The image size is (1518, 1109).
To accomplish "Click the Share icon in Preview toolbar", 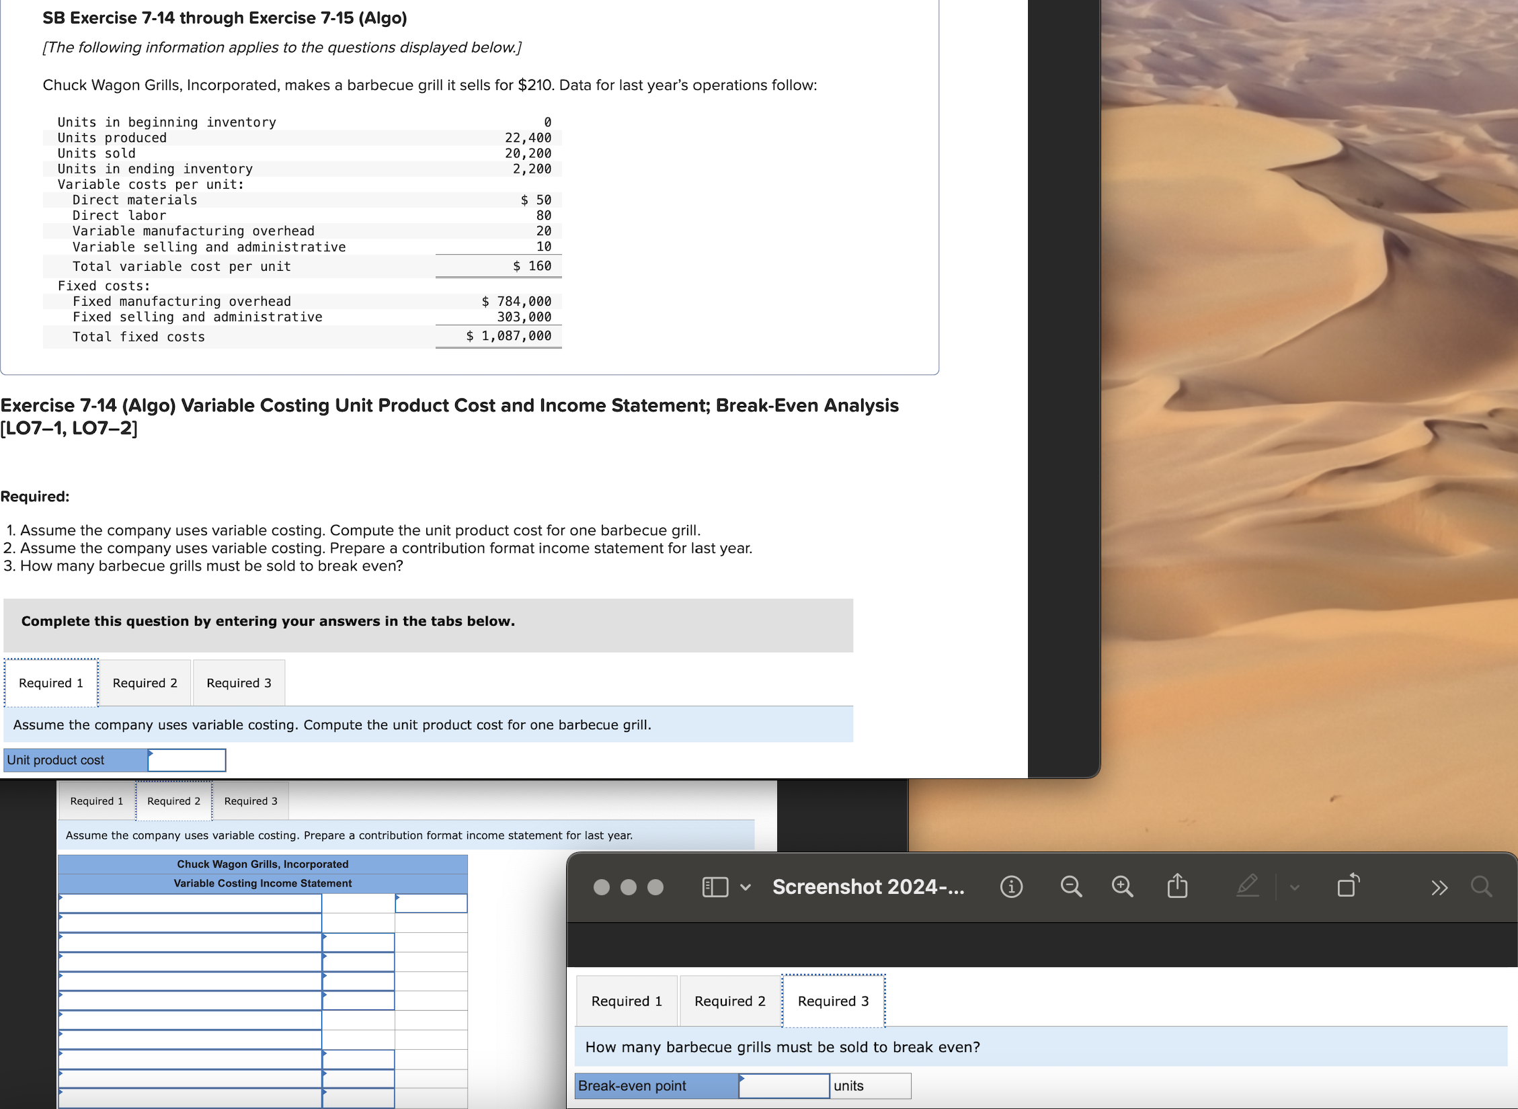I will point(1177,886).
